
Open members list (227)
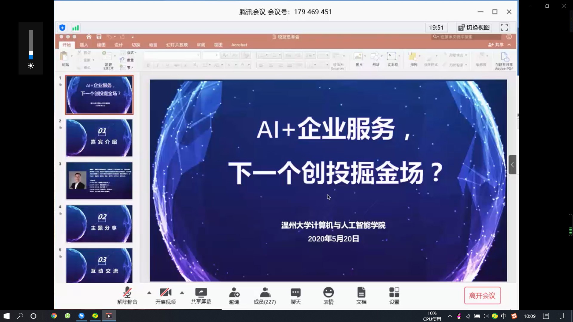265,295
